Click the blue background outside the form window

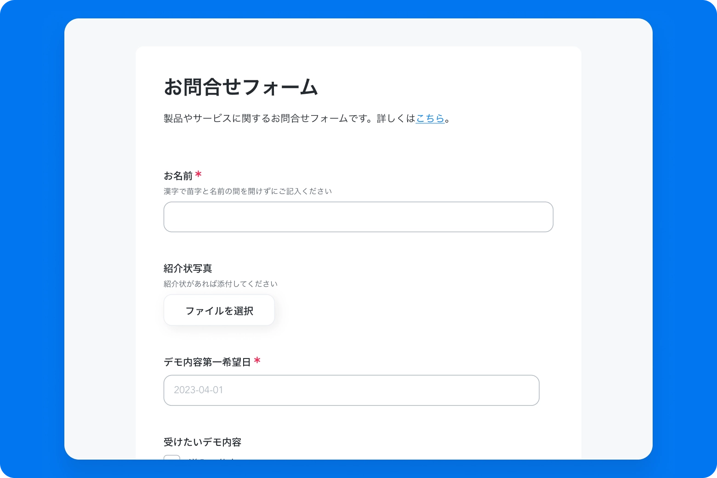click(32, 239)
